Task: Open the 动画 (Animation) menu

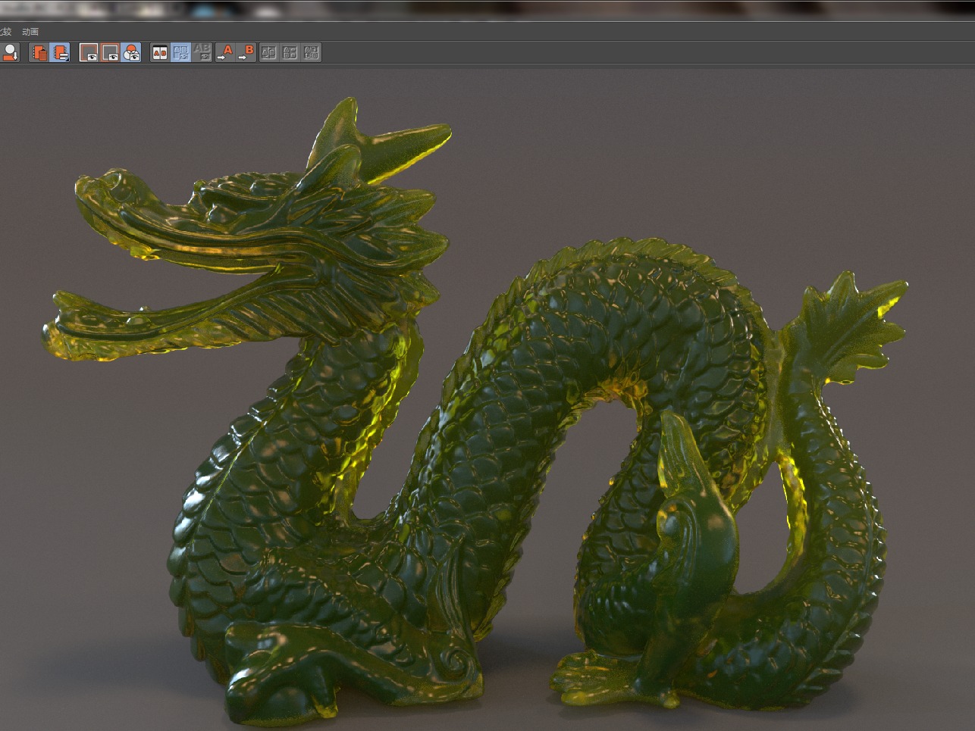Action: point(30,31)
